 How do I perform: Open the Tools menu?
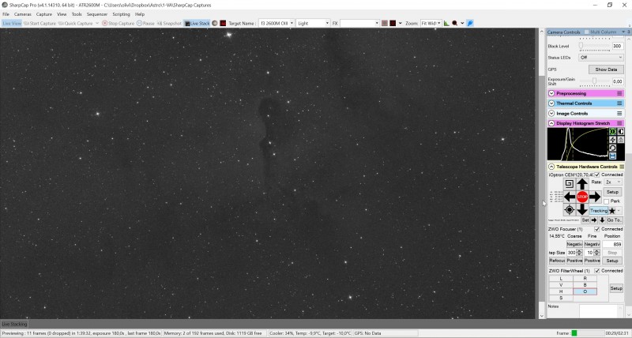(77, 14)
